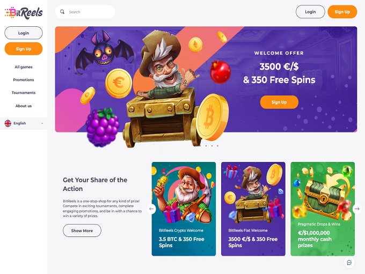Image resolution: width=365 pixels, height=274 pixels.
Task: Focus the Search input field
Action: coord(85,12)
